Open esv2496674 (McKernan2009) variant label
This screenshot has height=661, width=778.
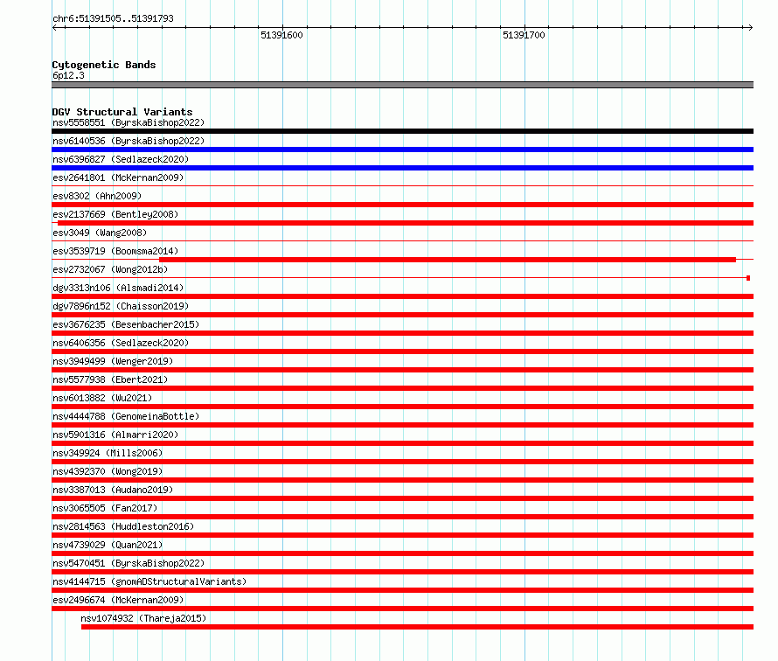[x=118, y=600]
